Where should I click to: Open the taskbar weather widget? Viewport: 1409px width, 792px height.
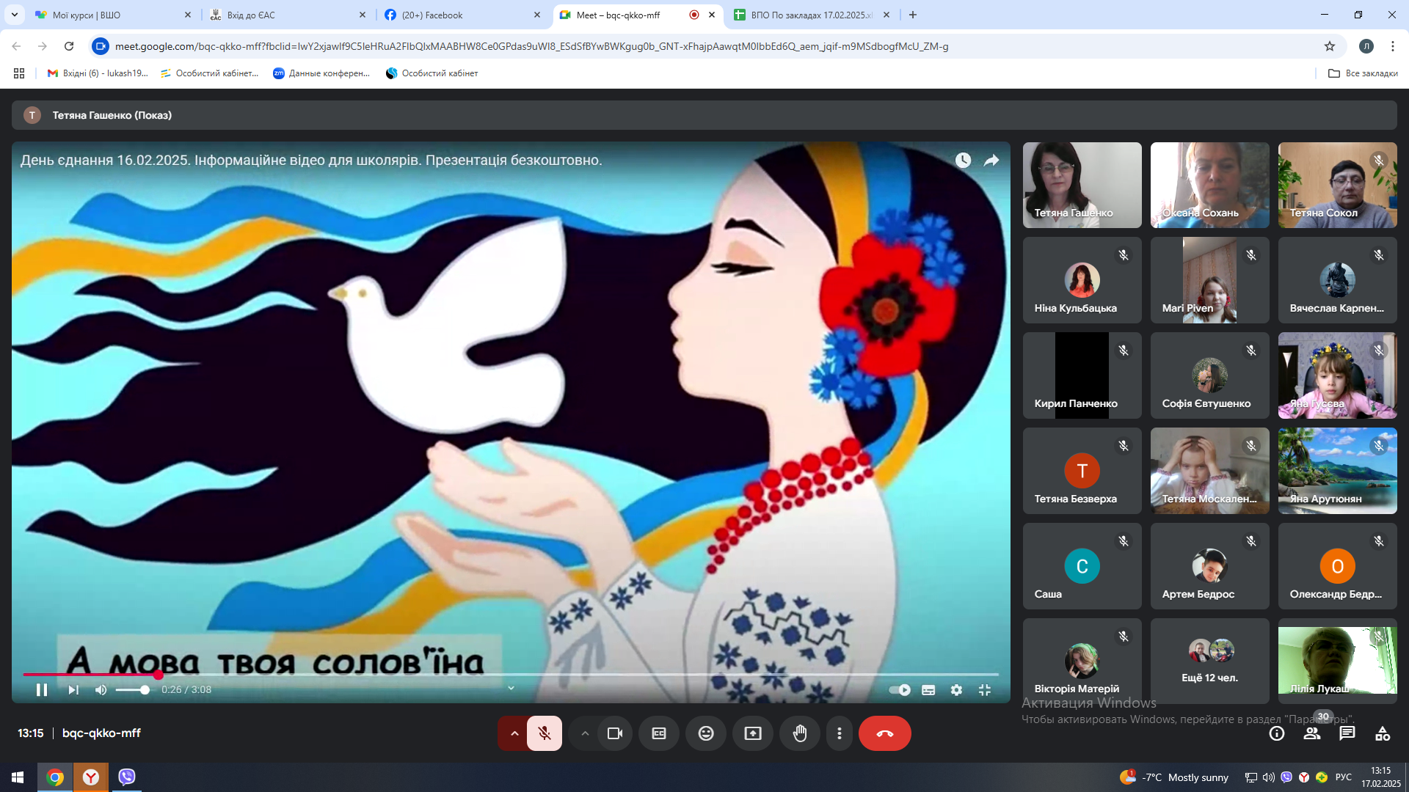tap(1174, 777)
